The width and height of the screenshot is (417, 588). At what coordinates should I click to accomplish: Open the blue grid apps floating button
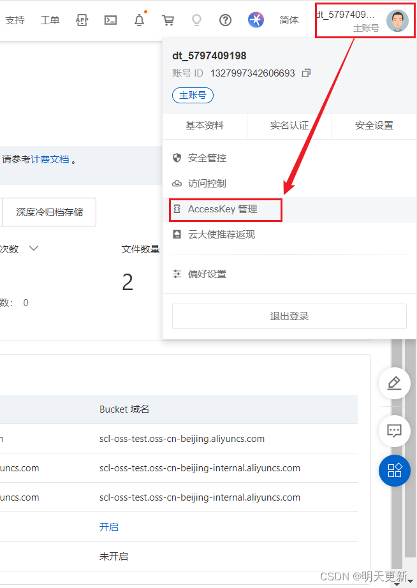point(395,470)
